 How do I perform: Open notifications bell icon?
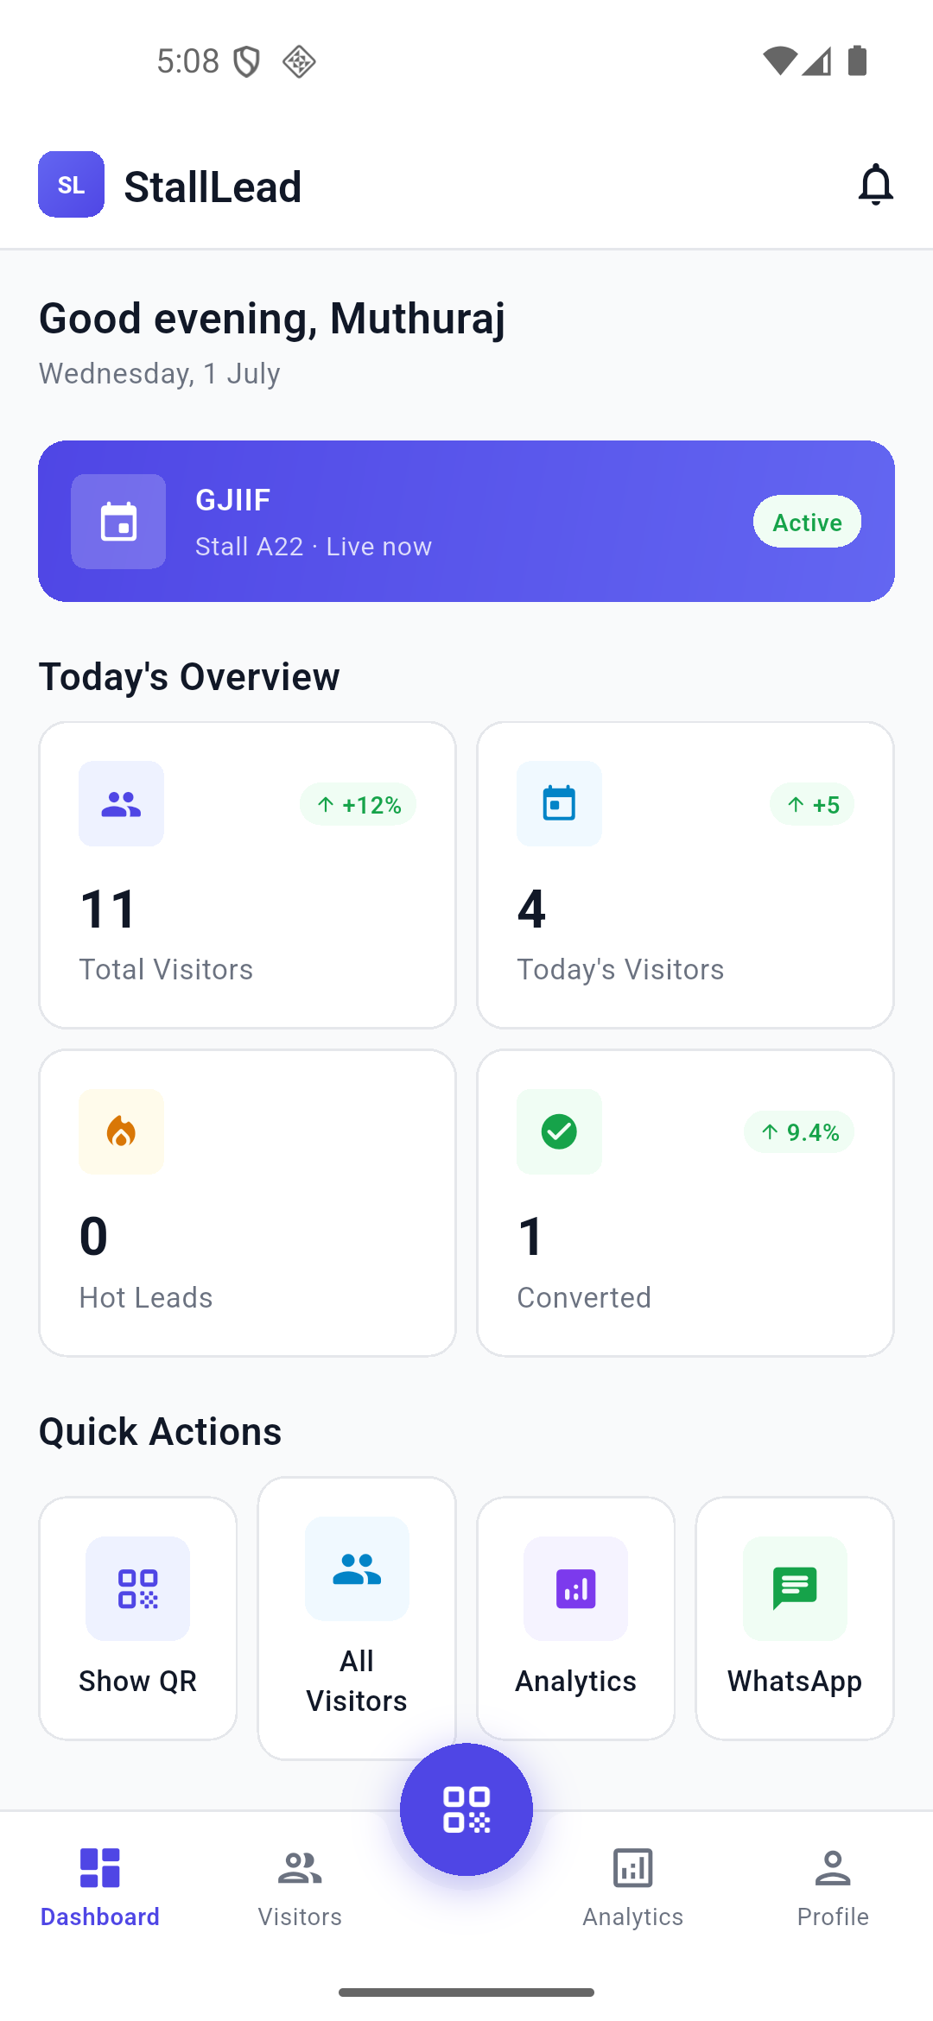pos(875,185)
